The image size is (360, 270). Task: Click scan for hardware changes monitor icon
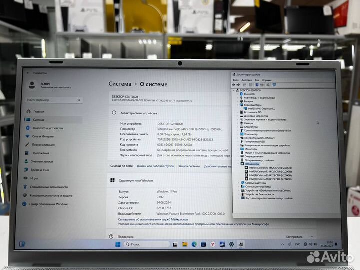274,85
